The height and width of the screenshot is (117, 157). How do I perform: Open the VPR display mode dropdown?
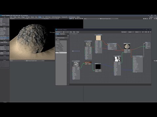[34, 19]
